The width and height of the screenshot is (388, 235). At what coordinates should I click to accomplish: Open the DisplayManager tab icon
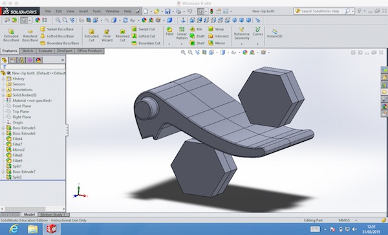pos(38,60)
